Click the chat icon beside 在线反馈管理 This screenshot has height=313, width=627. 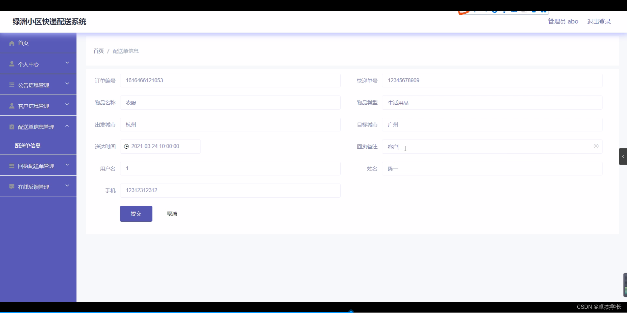coord(12,186)
